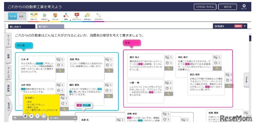Start the スライドショー slideshow
Image resolution: width=257 pixels, height=126 pixels.
(x=77, y=16)
